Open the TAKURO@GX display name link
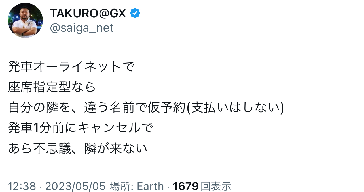Viewport: 364px width, 192px height. point(88,13)
